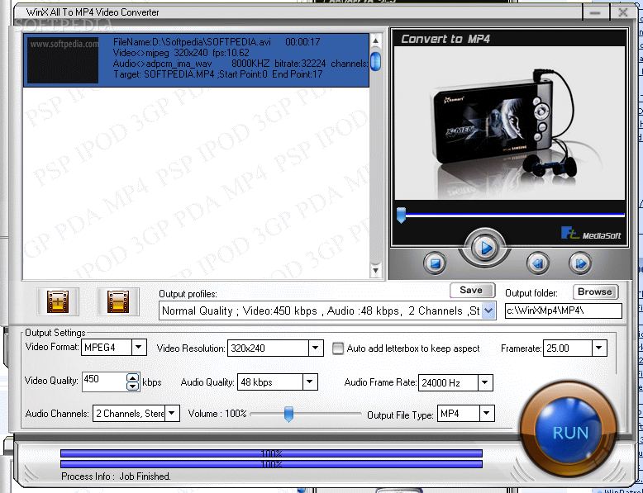The image size is (643, 493).
Task: Click the file list scrollbar thumb
Action: pyautogui.click(x=375, y=61)
